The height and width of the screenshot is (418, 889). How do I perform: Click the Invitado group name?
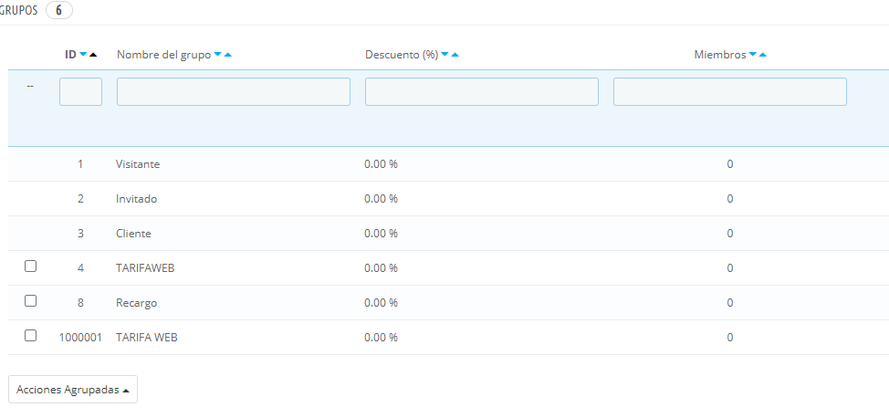[x=137, y=199]
